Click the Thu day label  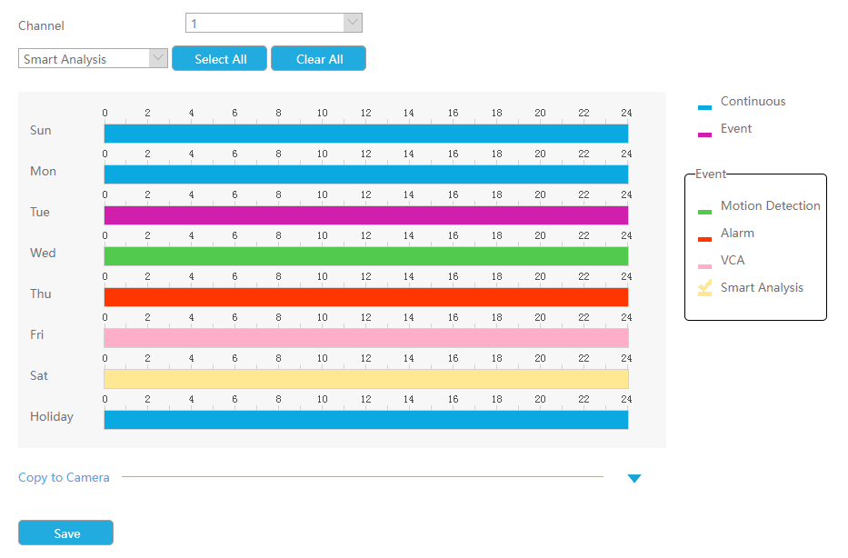41,294
